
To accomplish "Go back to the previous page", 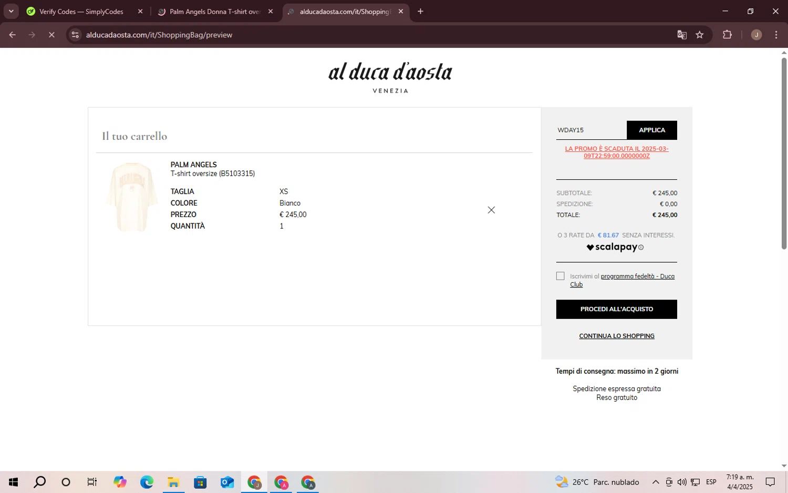I will point(13,35).
